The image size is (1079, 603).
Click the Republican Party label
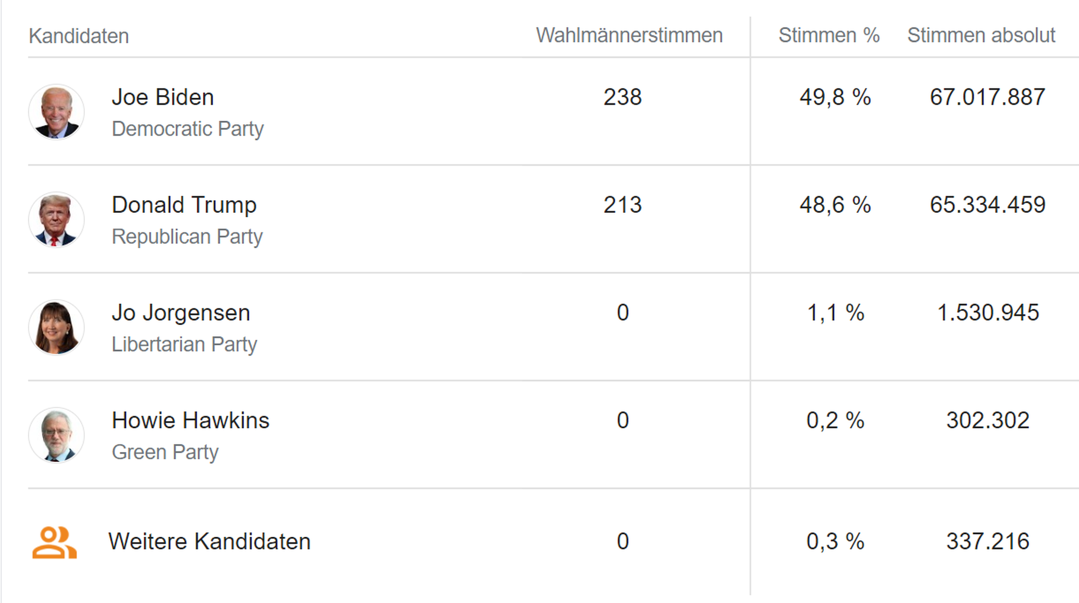tap(187, 236)
